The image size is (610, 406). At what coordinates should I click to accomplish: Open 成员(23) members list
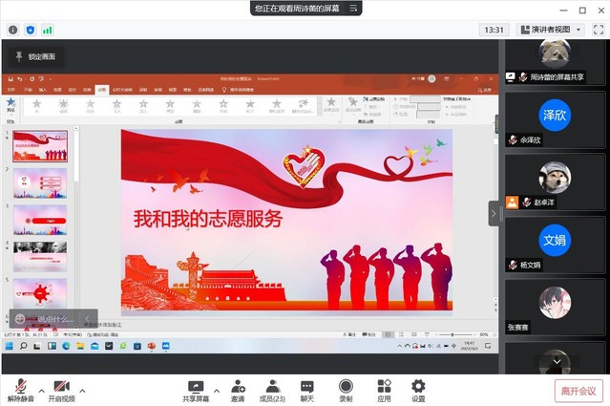coord(272,391)
